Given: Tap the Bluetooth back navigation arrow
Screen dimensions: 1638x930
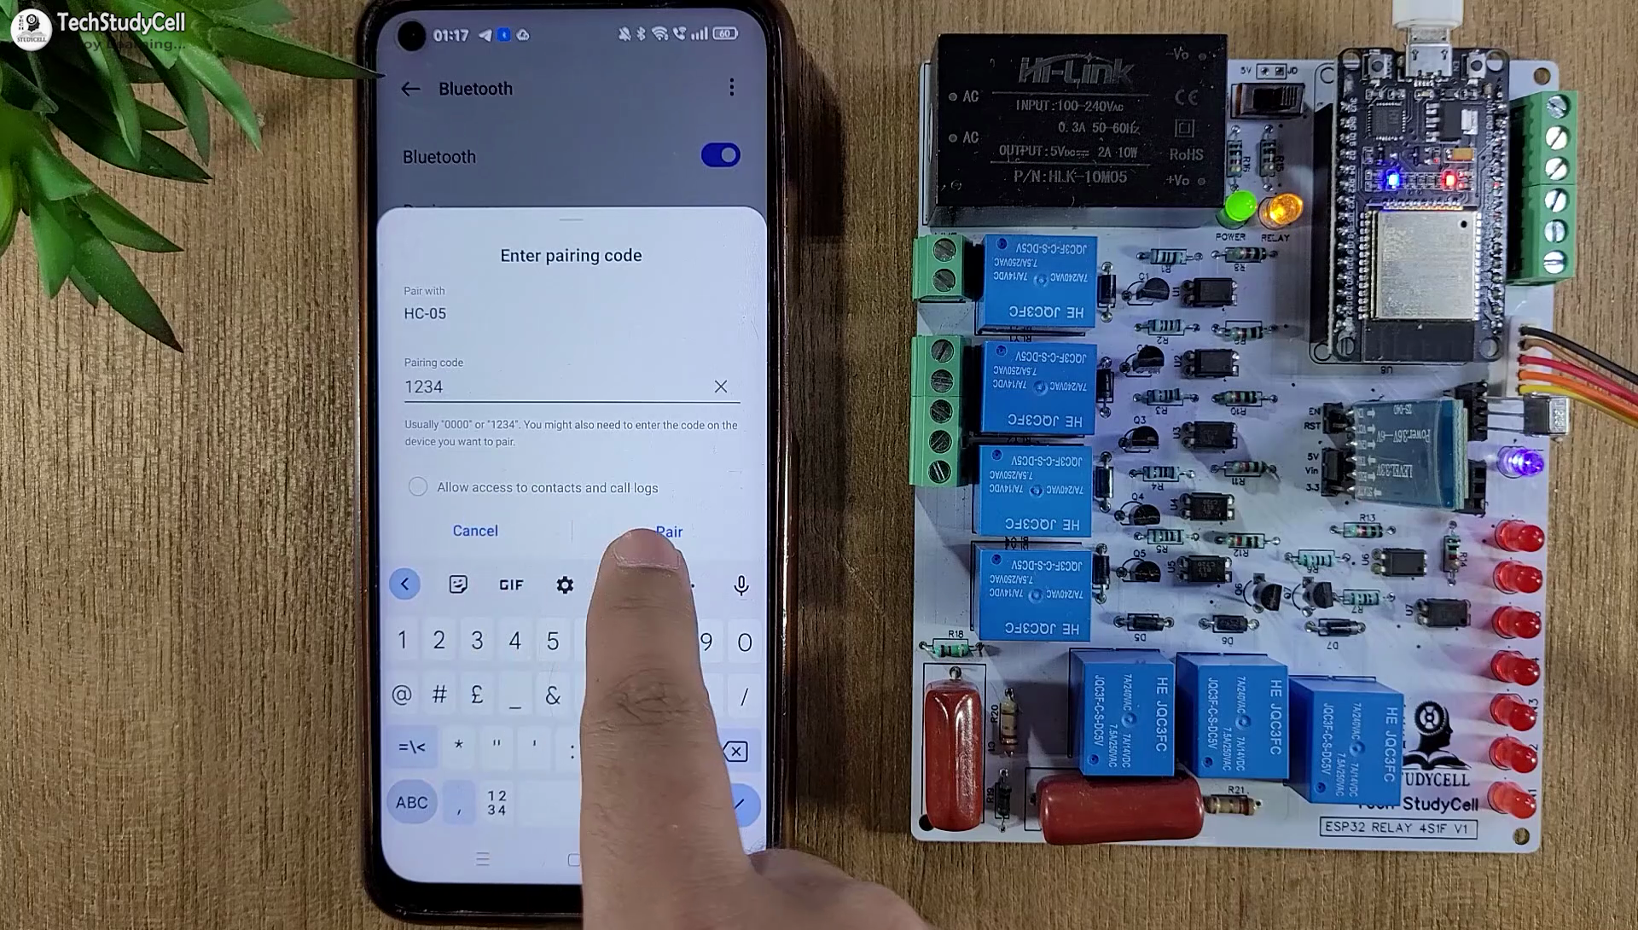Looking at the screenshot, I should click(410, 89).
